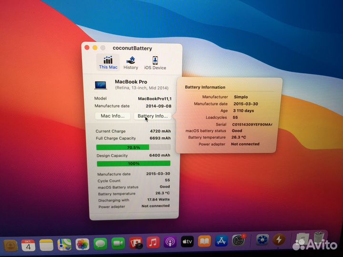Screen dimensions: 343x257
Task: Open Photo Booth in the Dock
Action: click(136, 243)
